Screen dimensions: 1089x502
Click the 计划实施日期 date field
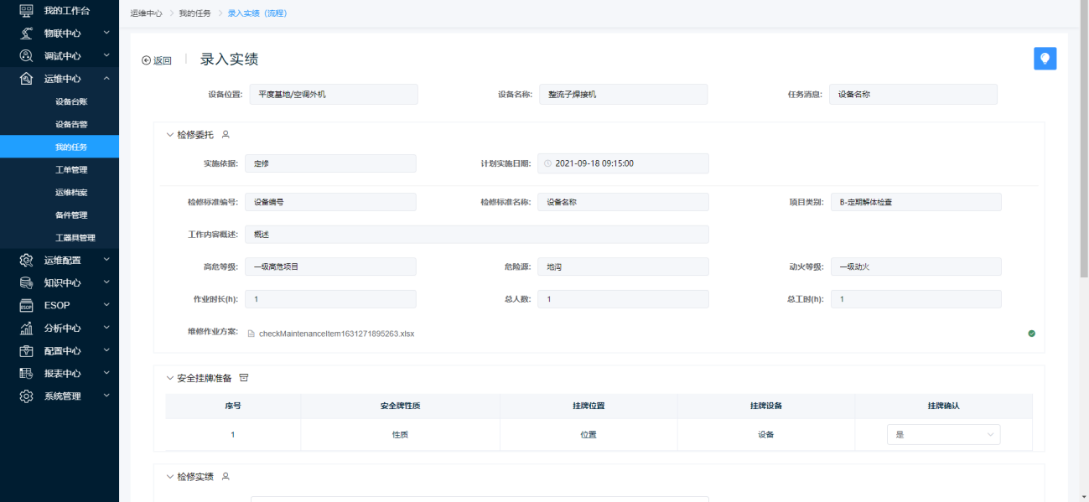623,163
